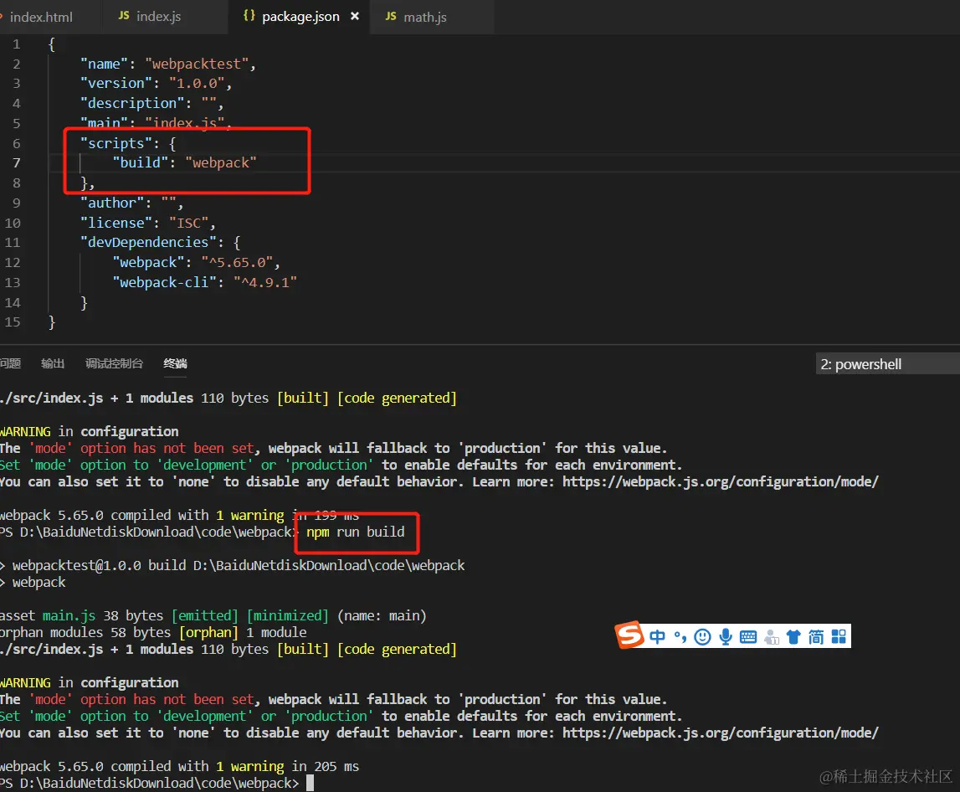
Task: Open the soft keyboard from the IME bar
Action: coord(748,637)
